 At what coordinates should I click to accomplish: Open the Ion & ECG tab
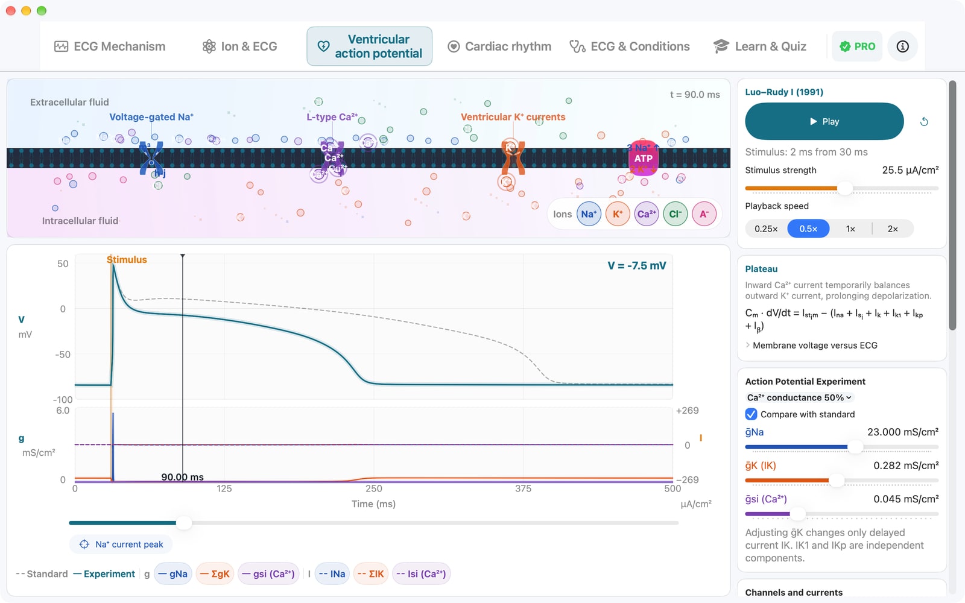pos(239,46)
